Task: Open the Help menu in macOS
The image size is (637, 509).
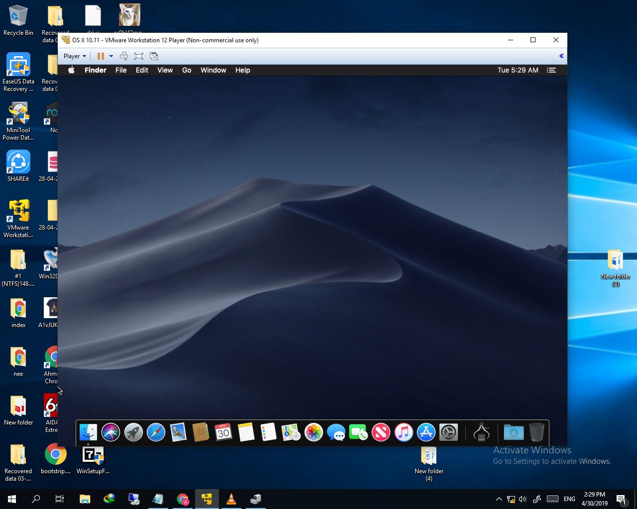Action: pos(243,70)
